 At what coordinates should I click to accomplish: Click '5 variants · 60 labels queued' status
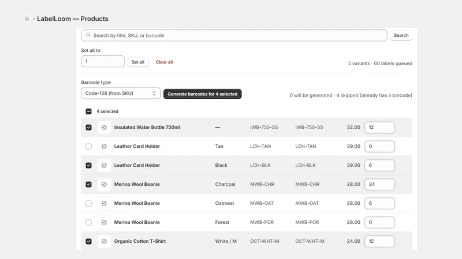[x=380, y=63]
